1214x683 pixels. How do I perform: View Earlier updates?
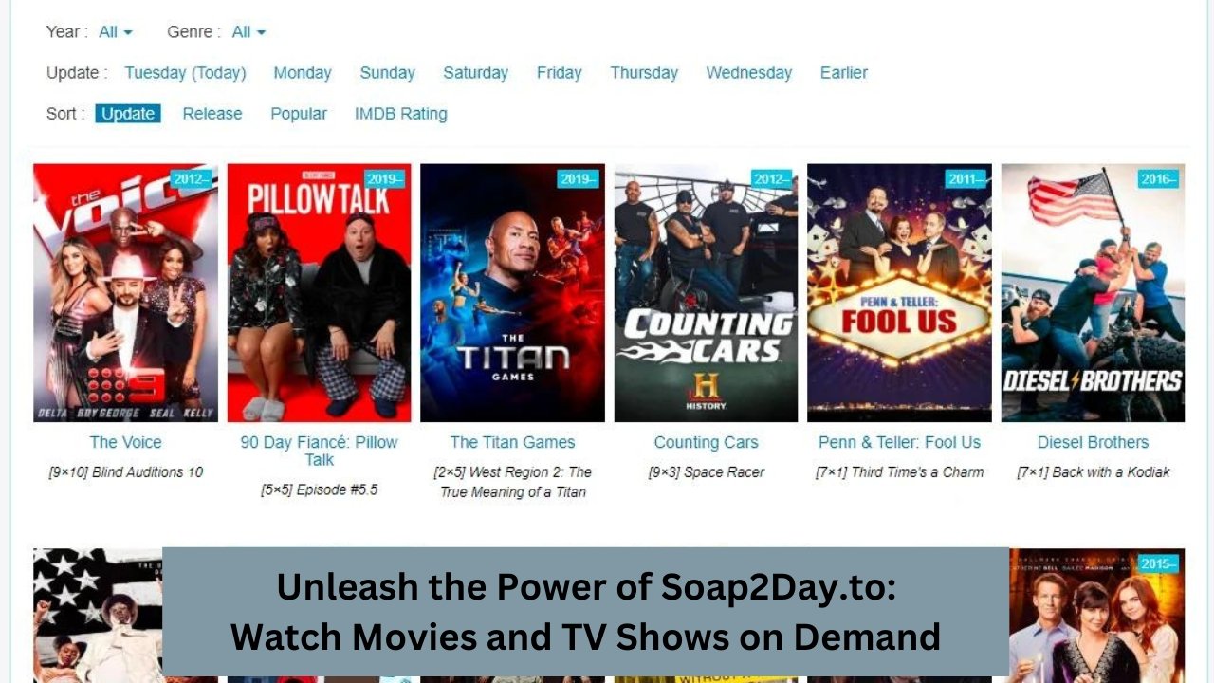pos(843,73)
